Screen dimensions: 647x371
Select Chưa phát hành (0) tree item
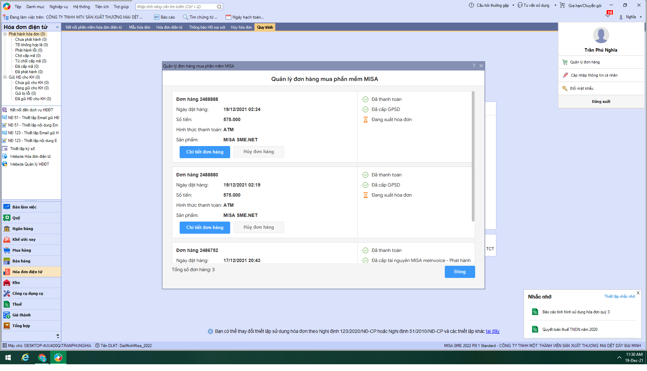pos(31,39)
